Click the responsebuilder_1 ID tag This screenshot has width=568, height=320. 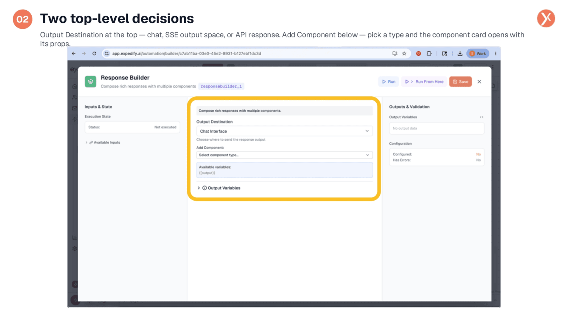221,86
